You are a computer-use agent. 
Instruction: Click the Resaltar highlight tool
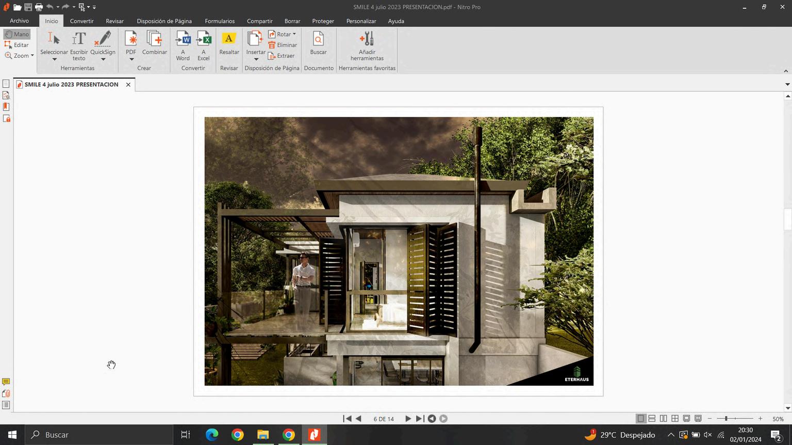(x=229, y=39)
